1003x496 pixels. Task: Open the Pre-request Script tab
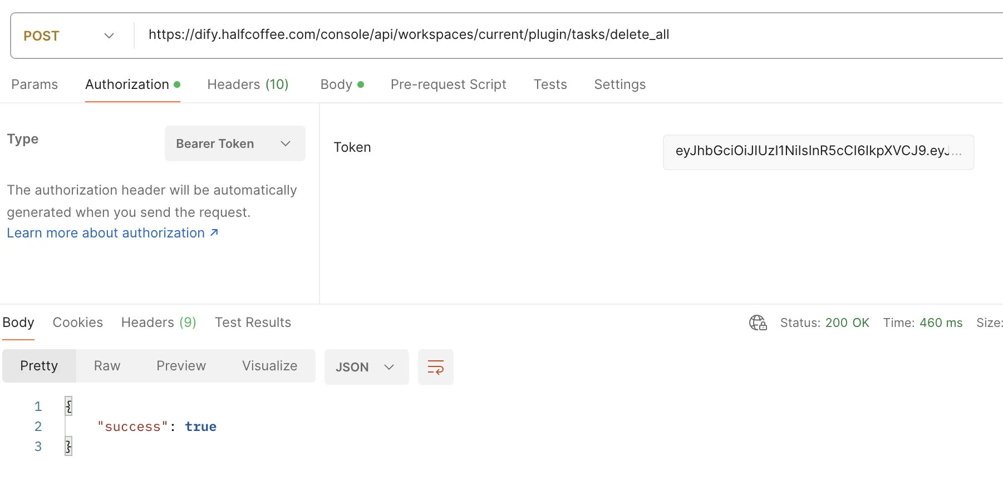[x=448, y=85]
